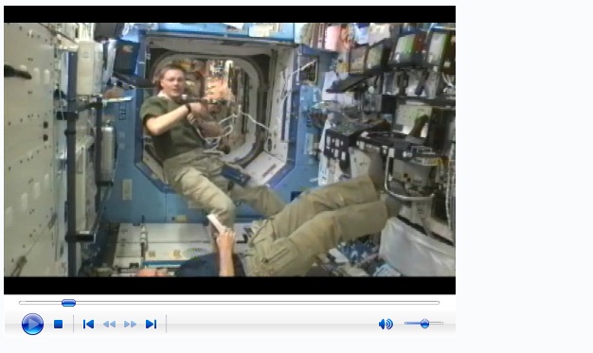Seek back to the start of the timeline
This screenshot has width=593, height=353.
(21, 303)
